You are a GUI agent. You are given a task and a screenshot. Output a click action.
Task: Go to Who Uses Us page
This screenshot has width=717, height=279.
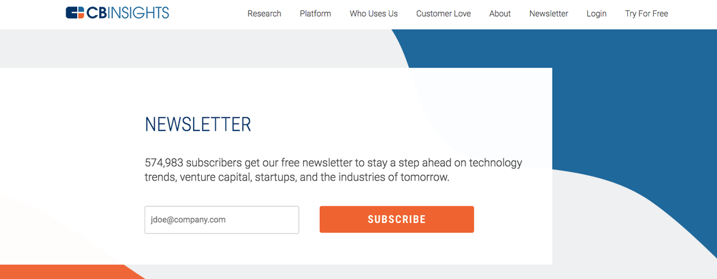(x=373, y=14)
